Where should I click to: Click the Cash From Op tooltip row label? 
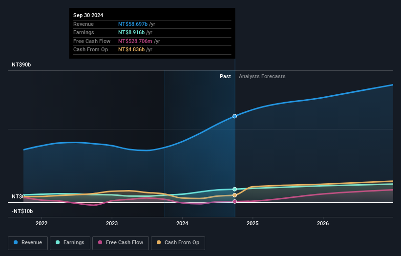(90, 50)
